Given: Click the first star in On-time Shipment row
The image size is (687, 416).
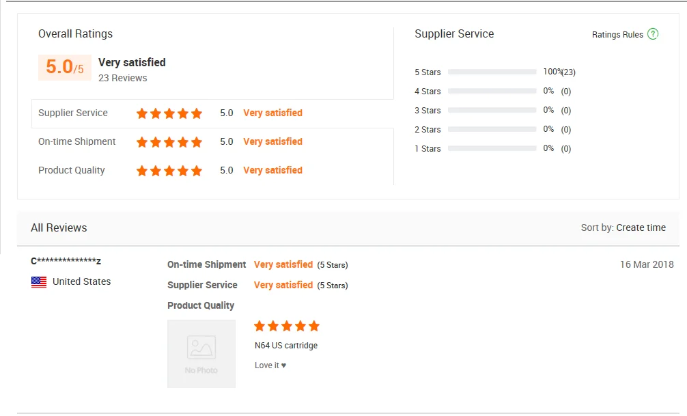Looking at the screenshot, I should coord(142,141).
